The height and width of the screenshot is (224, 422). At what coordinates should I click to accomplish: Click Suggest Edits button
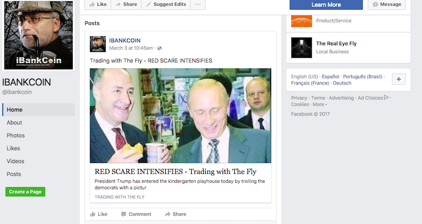tap(166, 4)
